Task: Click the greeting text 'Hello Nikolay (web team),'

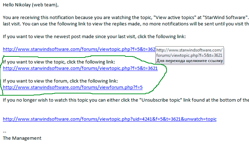Action: [x=31, y=5]
